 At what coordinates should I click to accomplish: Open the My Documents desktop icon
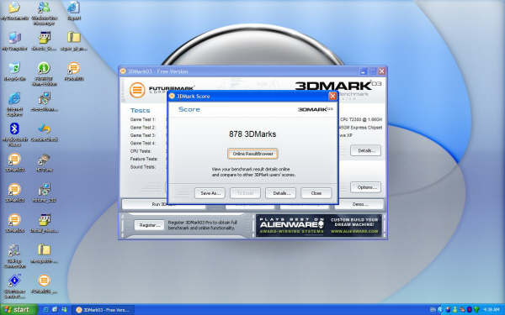14,11
